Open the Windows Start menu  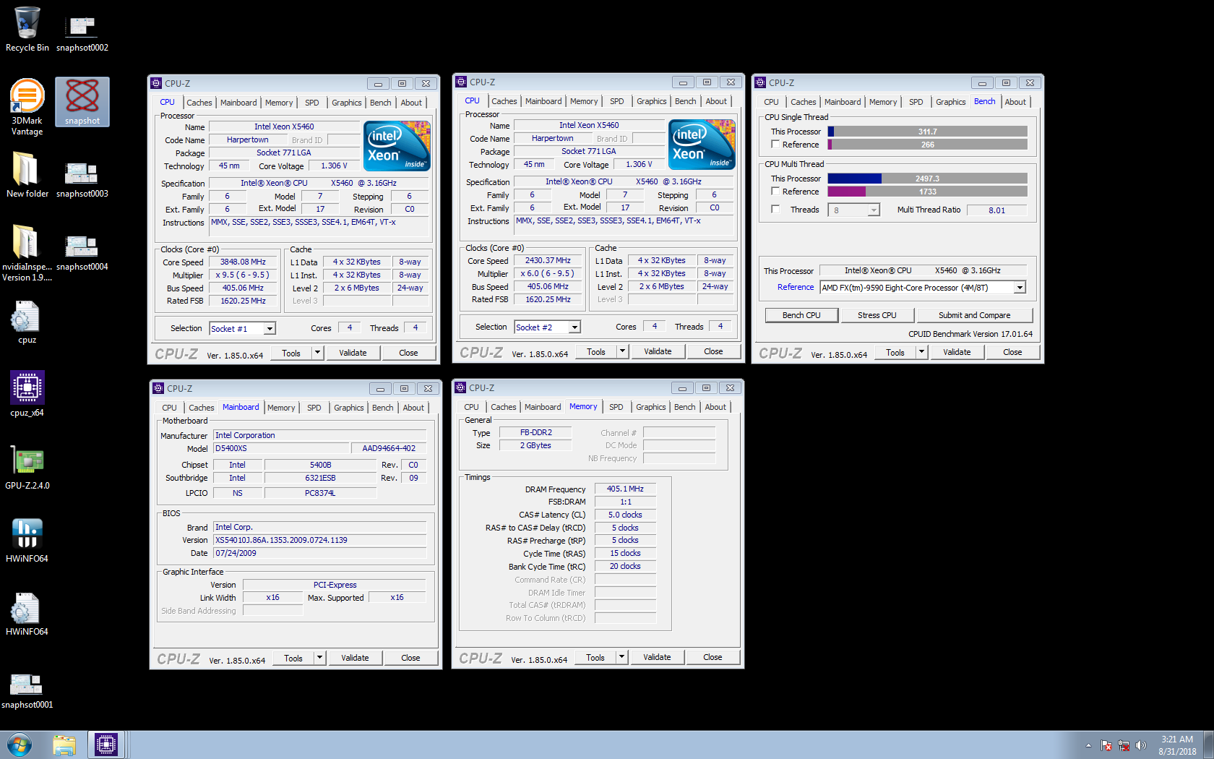[20, 745]
